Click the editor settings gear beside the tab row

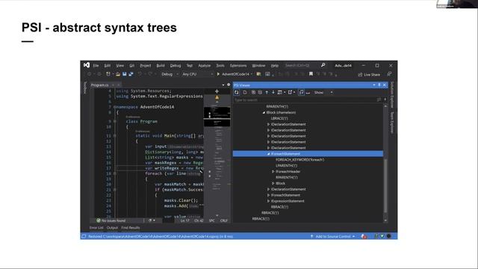pyautogui.click(x=229, y=84)
